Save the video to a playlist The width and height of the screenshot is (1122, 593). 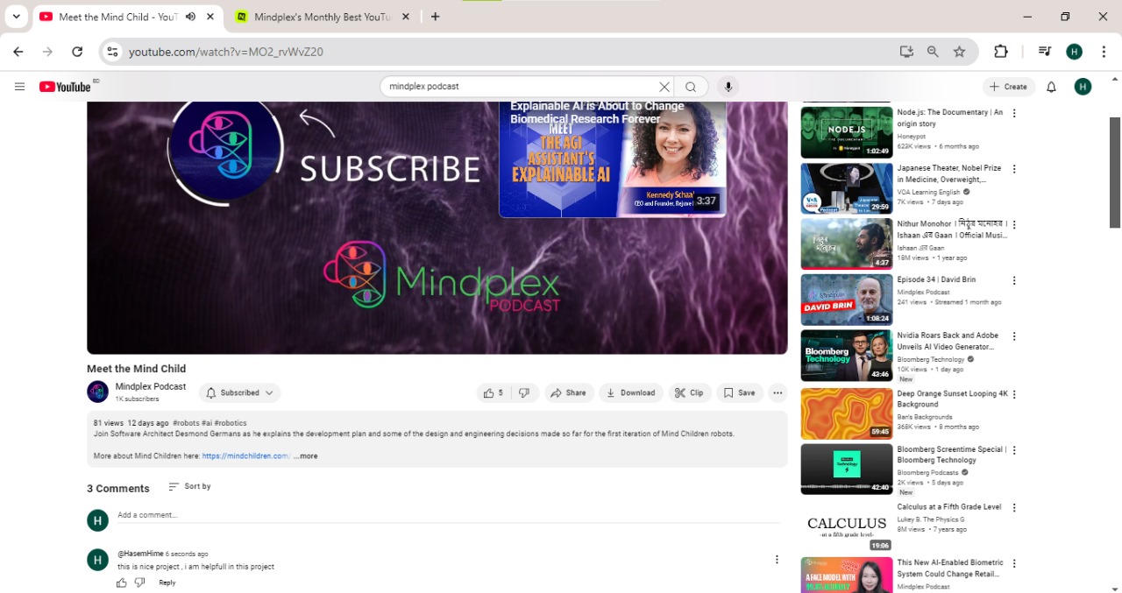[739, 393]
